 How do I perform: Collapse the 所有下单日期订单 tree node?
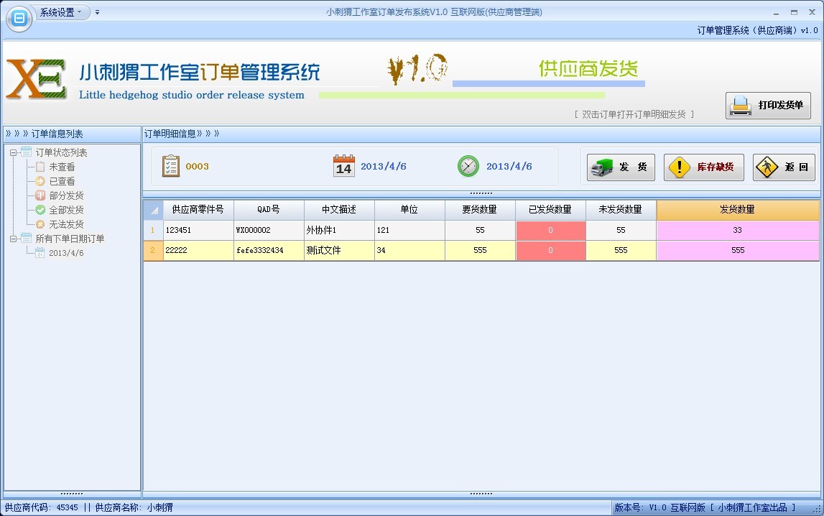click(13, 239)
